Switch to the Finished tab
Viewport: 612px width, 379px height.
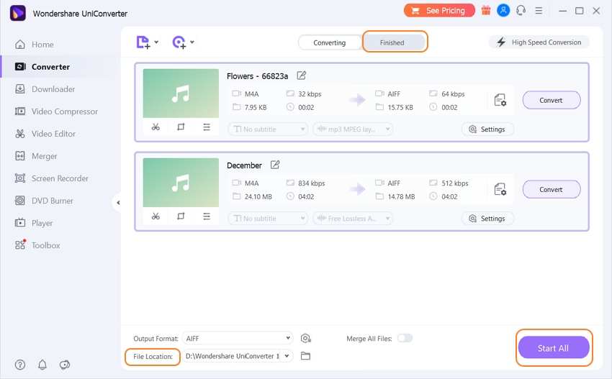point(394,42)
